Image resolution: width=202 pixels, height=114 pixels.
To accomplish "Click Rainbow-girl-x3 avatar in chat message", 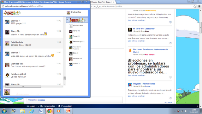I will click(x=7, y=75).
